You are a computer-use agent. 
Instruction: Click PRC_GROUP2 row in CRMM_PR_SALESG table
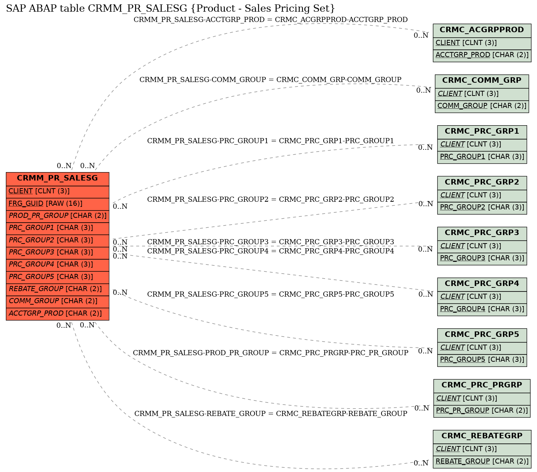[x=57, y=241]
